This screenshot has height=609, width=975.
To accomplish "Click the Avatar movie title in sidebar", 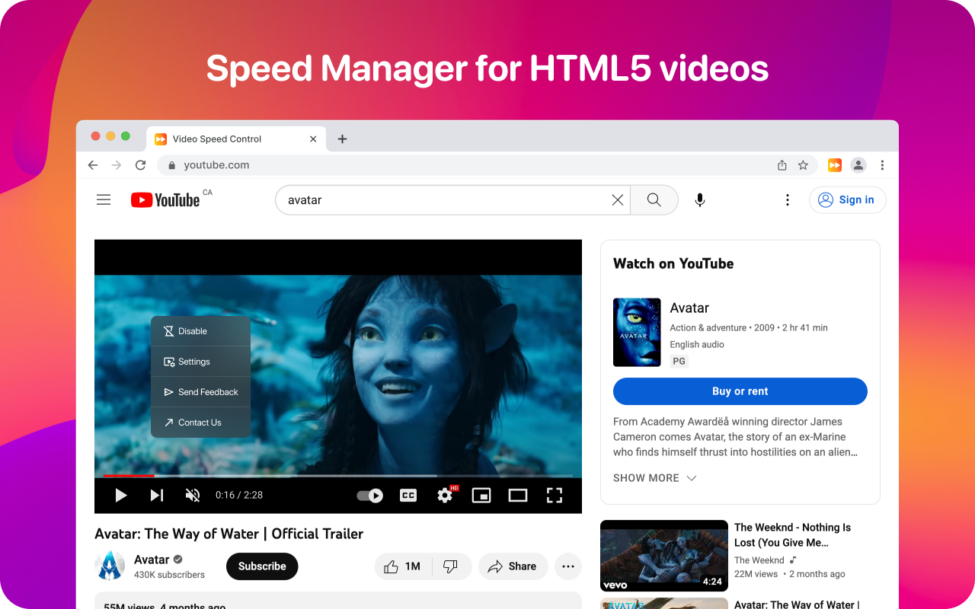I will 689,308.
